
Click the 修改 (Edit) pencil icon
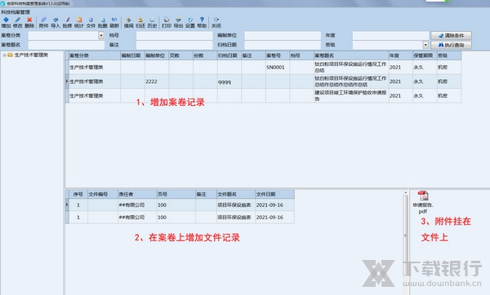[x=17, y=23]
